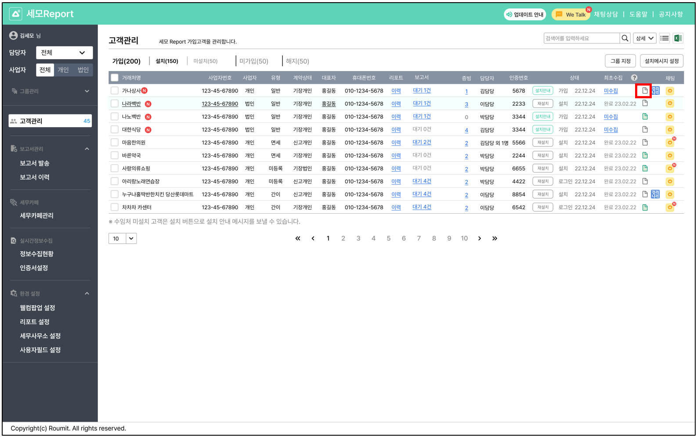697x437 pixels.
Task: Click the 설치메시지 설정 button
Action: (x=661, y=61)
